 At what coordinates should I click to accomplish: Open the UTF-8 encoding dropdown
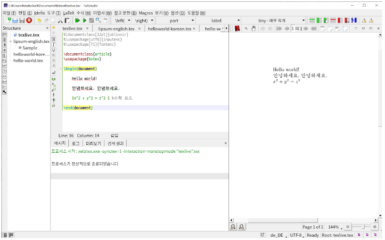click(297, 235)
